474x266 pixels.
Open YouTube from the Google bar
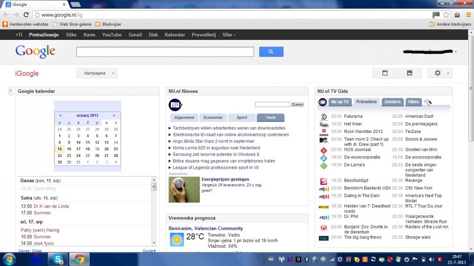(112, 35)
